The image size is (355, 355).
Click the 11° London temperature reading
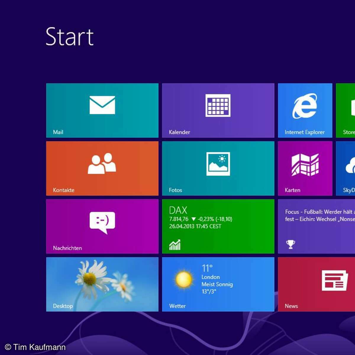pos(207,268)
